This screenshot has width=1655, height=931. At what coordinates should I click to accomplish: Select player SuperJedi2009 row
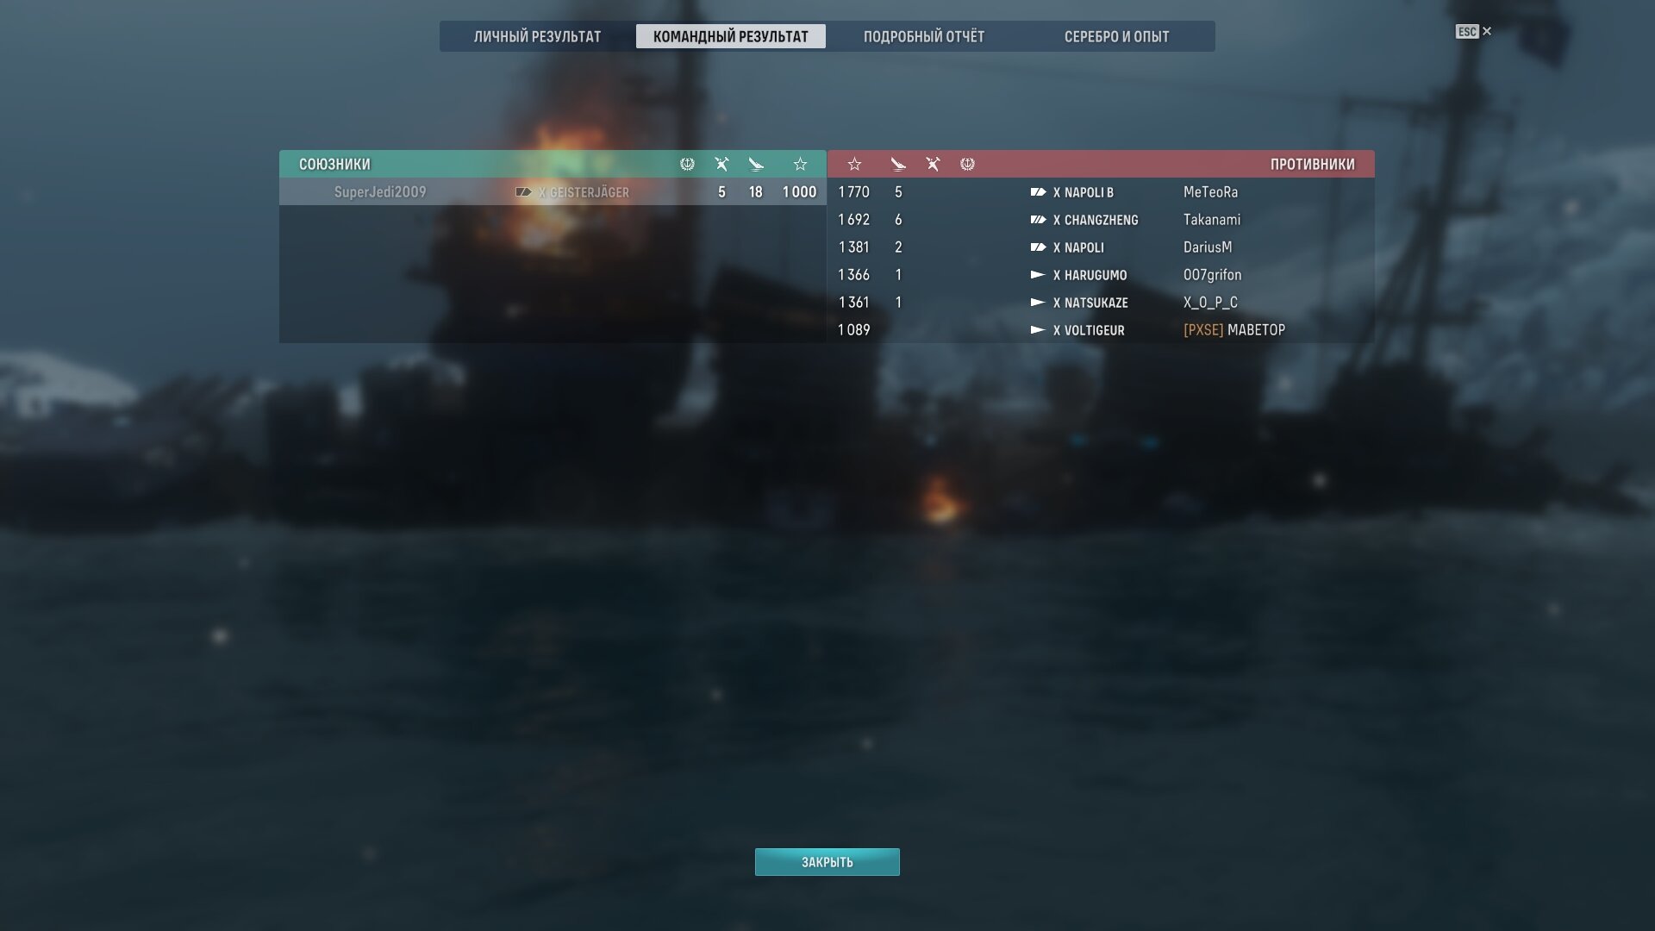coord(553,191)
